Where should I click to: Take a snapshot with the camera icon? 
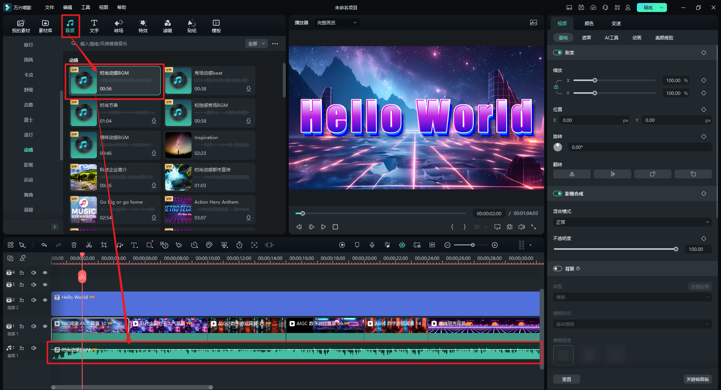click(509, 227)
